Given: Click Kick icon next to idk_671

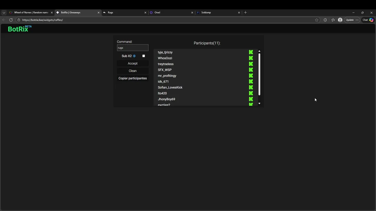Looking at the screenshot, I should pyautogui.click(x=251, y=81).
